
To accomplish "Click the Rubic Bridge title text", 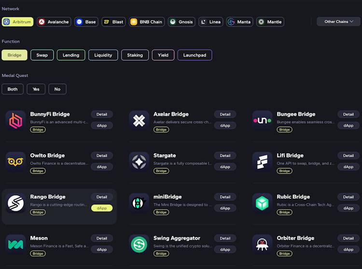I will (293, 197).
